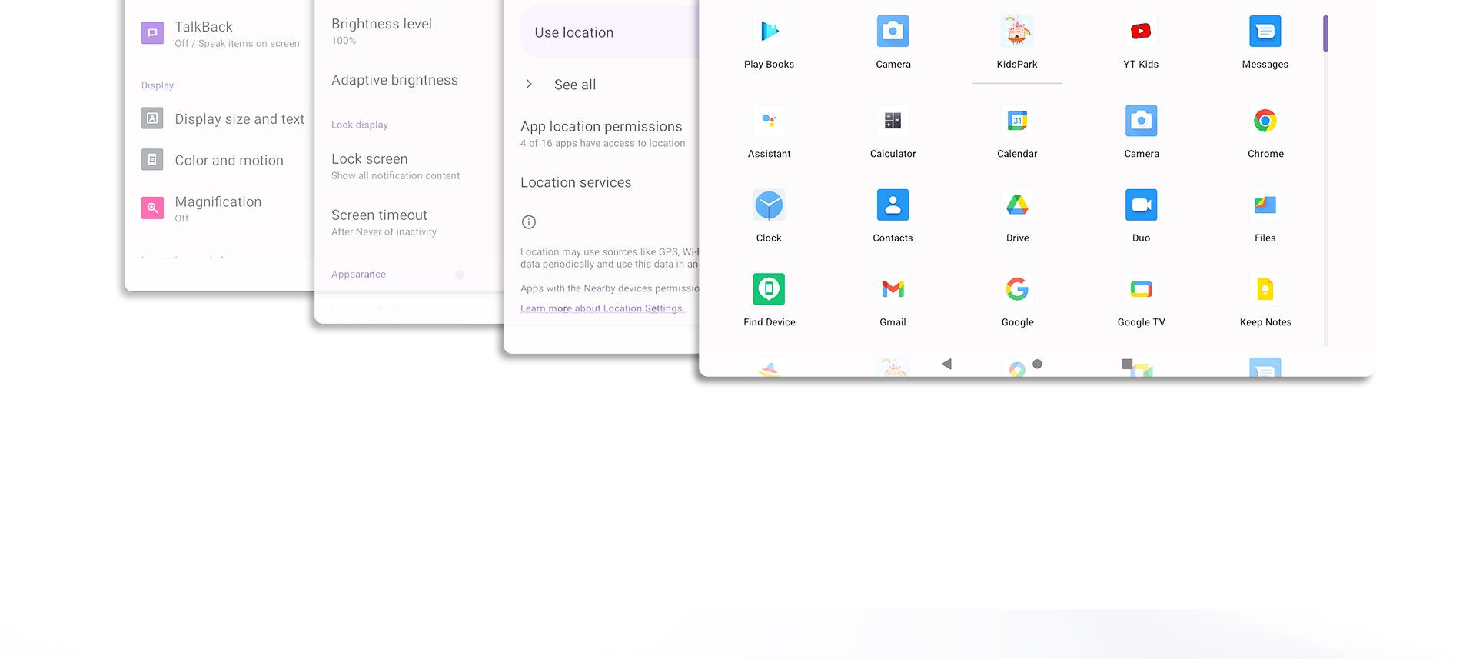Open the Calculator app
This screenshot has height=659, width=1476.
(x=893, y=121)
